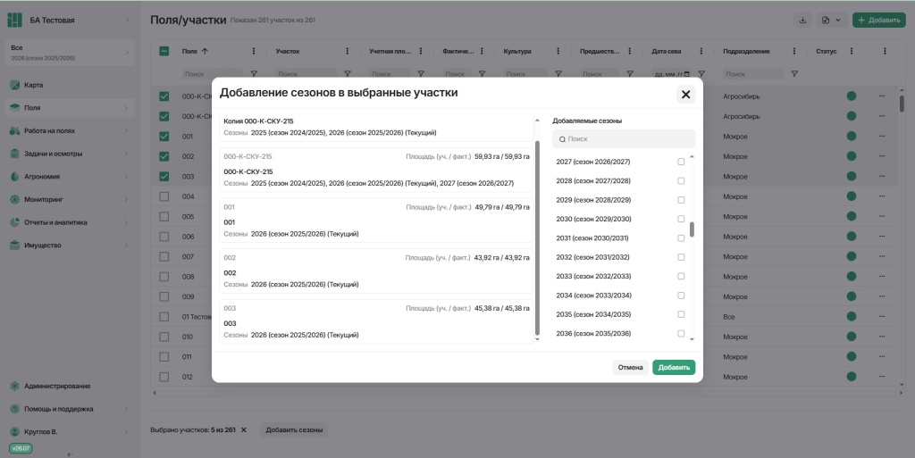Open Работа на полях in sidebar
This screenshot has height=458, width=915.
[x=70, y=130]
